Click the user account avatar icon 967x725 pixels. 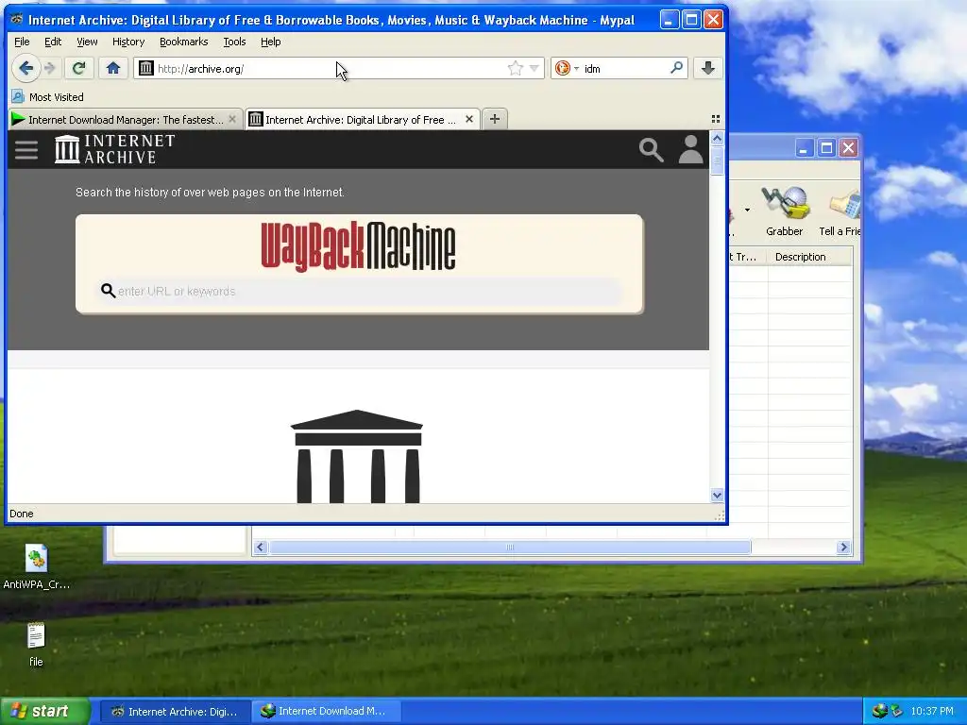[x=690, y=150]
